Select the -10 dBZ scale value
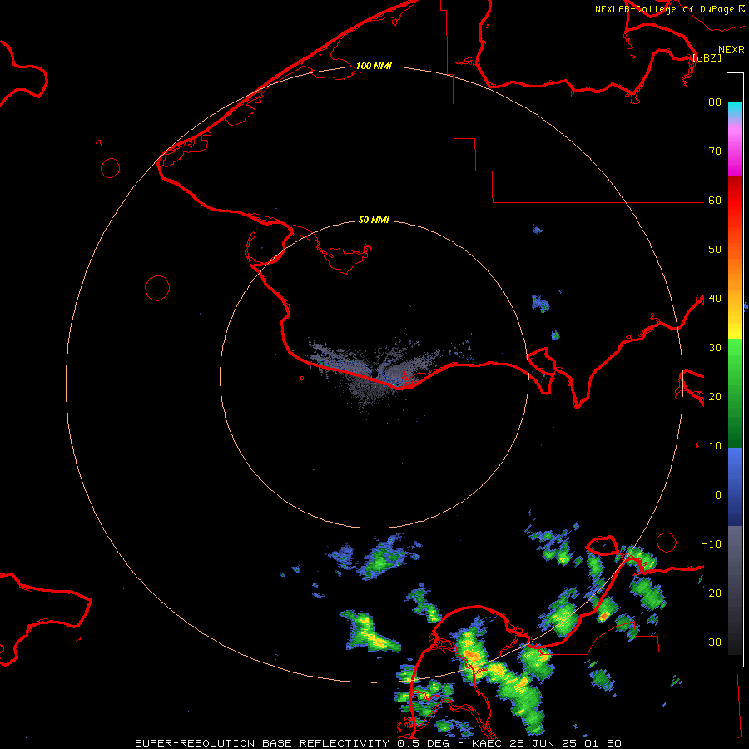This screenshot has height=749, width=749. click(x=712, y=544)
